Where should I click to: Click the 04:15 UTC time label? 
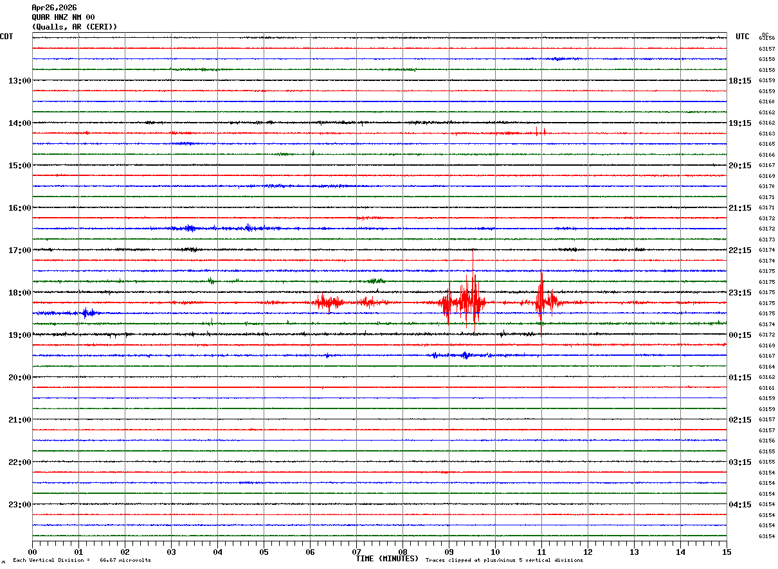739,505
